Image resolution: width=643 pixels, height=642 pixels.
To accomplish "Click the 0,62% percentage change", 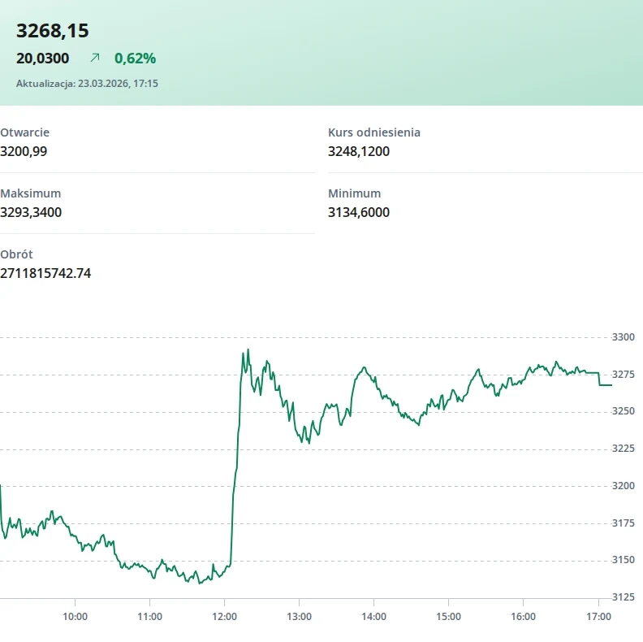I will [135, 58].
